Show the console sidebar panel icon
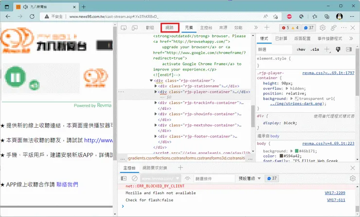 (x=124, y=179)
